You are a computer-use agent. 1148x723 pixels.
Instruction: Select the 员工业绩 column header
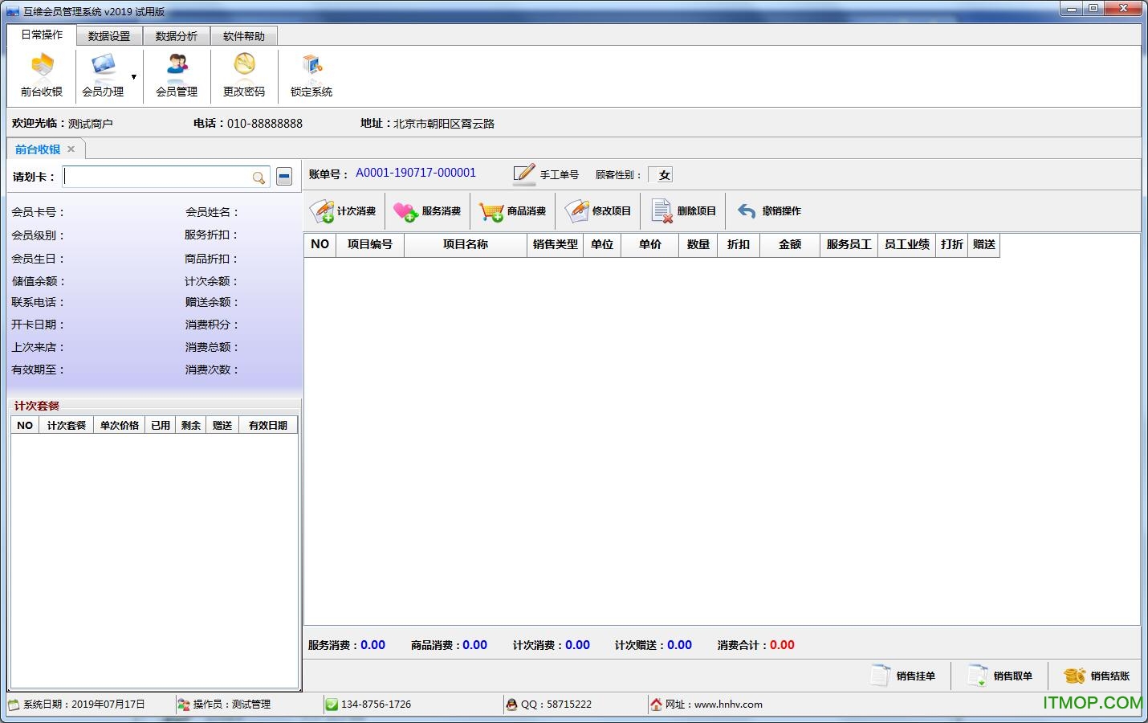[907, 244]
